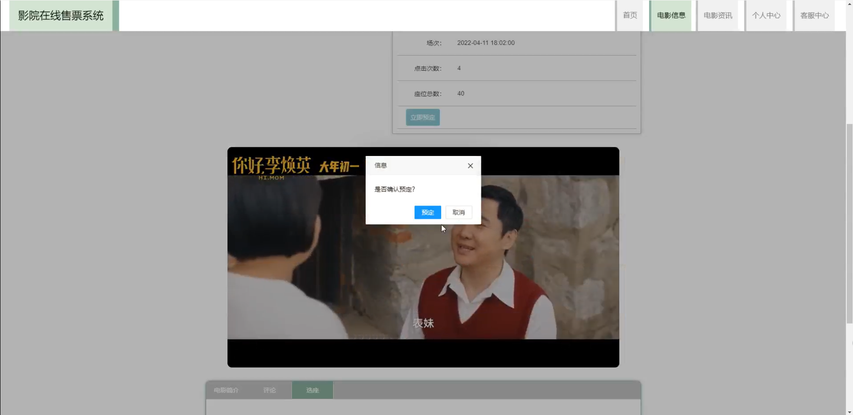Click the 立即预定 button
This screenshot has height=415, width=853.
(423, 118)
